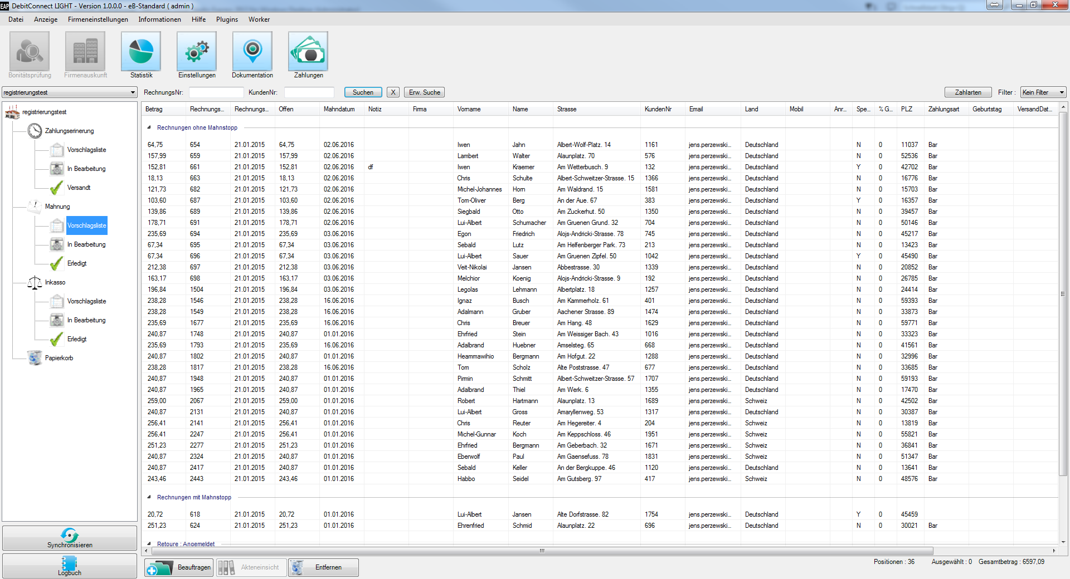The height and width of the screenshot is (579, 1070).
Task: Open the Firmeneinstellungen menu
Action: click(x=98, y=19)
